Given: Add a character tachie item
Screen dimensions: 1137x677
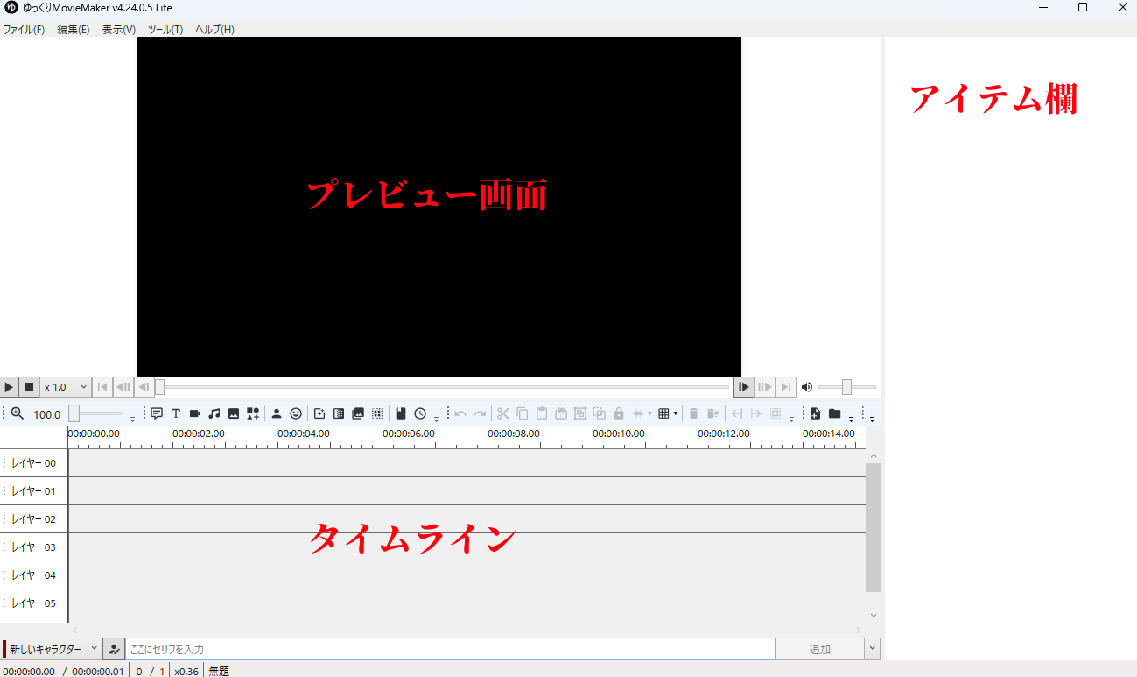Looking at the screenshot, I should pyautogui.click(x=277, y=413).
